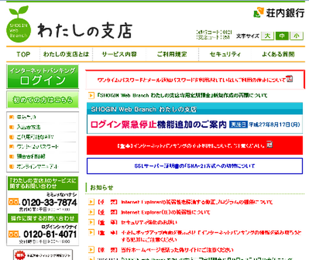This screenshot has width=309, height=260.
Task: Click arrow icon beside 偽サイト notice
Action: tap(91, 250)
